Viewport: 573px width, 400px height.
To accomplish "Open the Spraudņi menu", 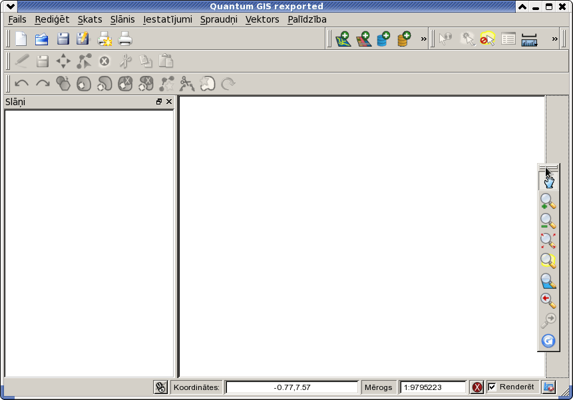I will click(218, 19).
